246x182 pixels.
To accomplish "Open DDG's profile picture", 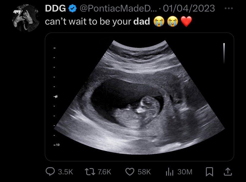I will tap(26, 18).
